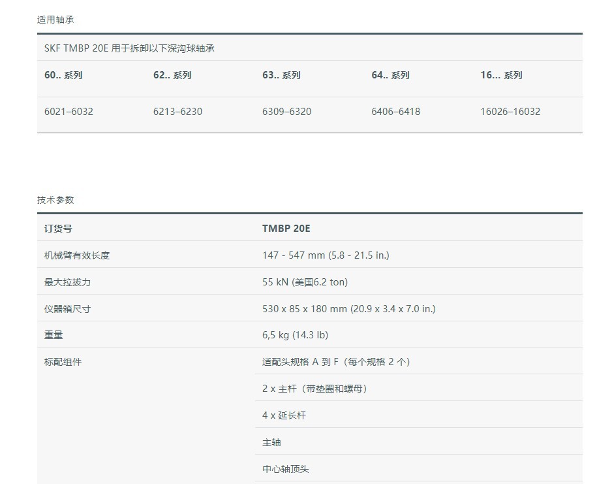Click the TMBP 20E order number value
The image size is (612, 484).
click(286, 229)
